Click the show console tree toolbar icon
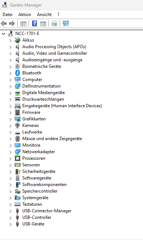 (x=23, y=24)
